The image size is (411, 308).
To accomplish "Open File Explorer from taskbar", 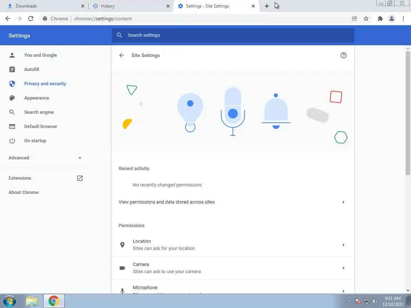I will tap(32, 301).
